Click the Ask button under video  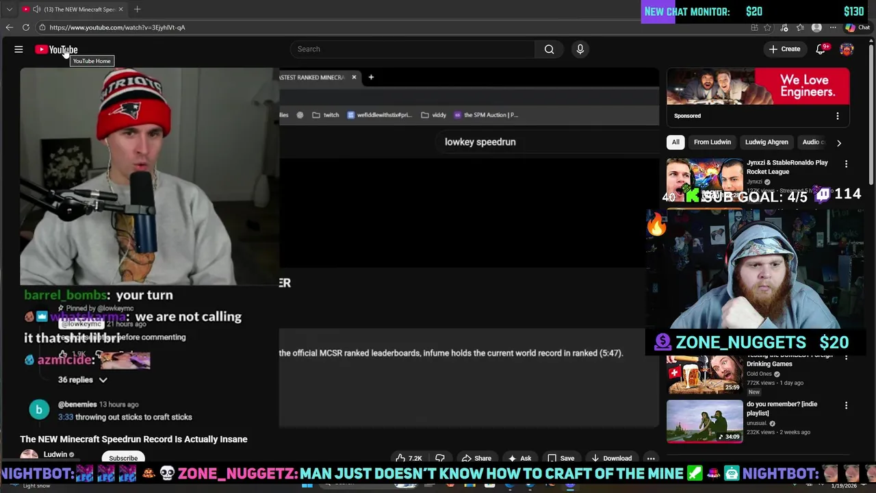click(x=519, y=458)
